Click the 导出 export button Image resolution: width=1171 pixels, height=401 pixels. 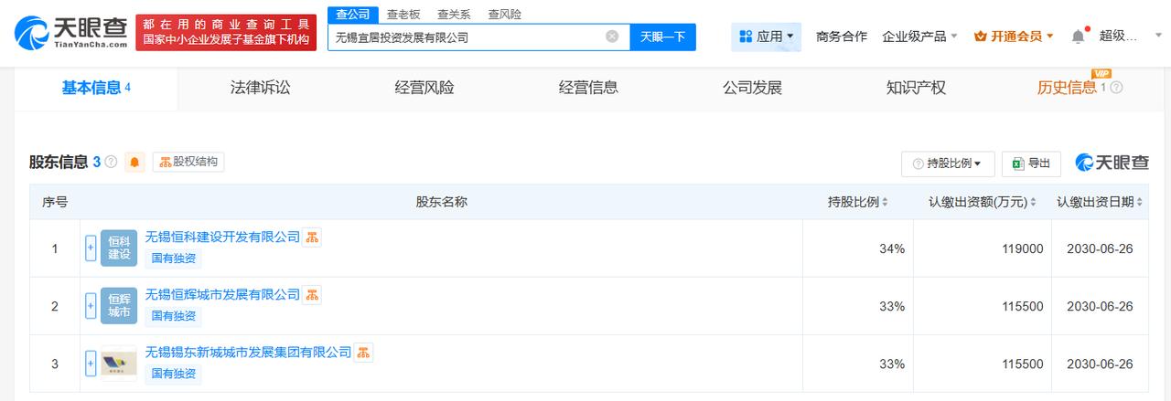pyautogui.click(x=1031, y=164)
